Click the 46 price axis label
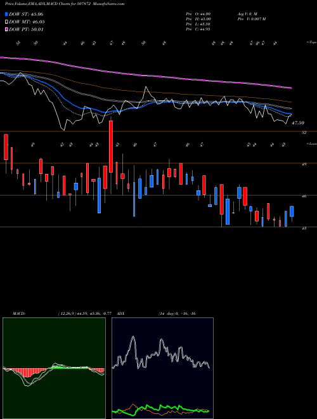Image resolution: width=317 pixels, height=419 pixels. tap(304, 196)
